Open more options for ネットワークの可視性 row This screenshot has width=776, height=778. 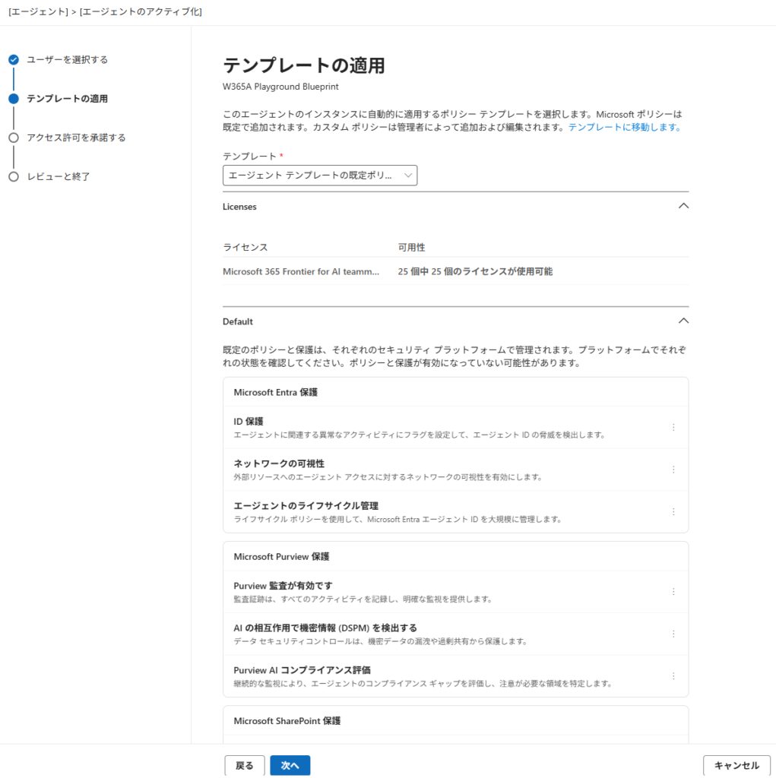(x=673, y=470)
